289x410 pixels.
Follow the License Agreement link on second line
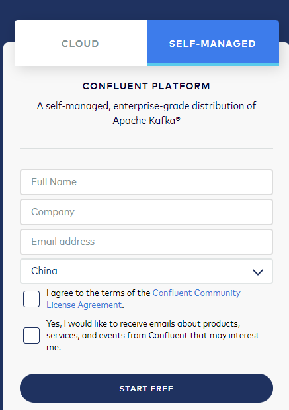(84, 305)
